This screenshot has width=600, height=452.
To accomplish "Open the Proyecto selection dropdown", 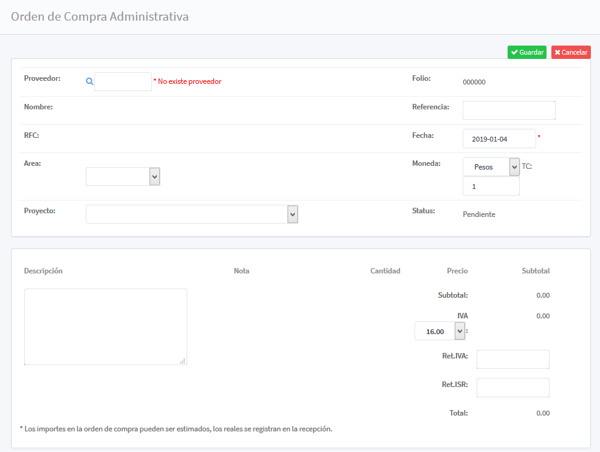I will pos(191,214).
